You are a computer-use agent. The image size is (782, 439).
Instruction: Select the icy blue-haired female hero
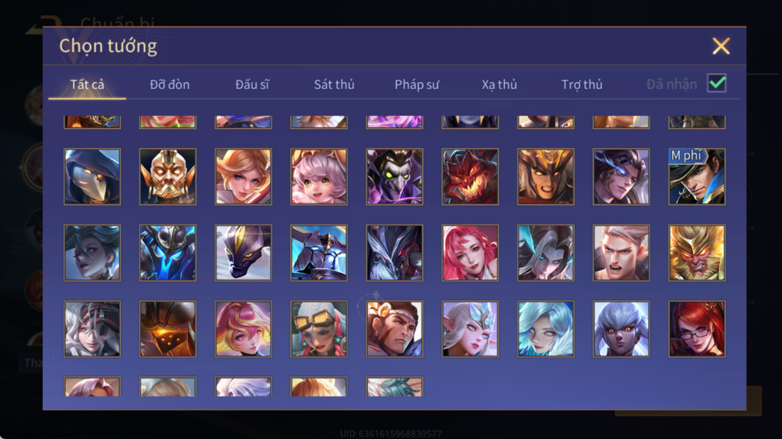pos(545,329)
